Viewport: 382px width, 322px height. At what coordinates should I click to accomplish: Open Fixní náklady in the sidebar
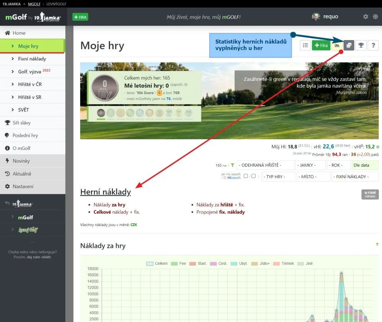[32, 59]
